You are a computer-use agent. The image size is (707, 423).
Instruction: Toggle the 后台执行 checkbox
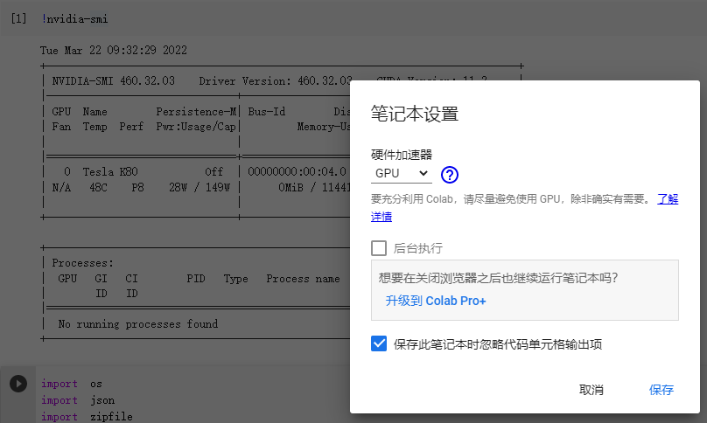pyautogui.click(x=379, y=247)
